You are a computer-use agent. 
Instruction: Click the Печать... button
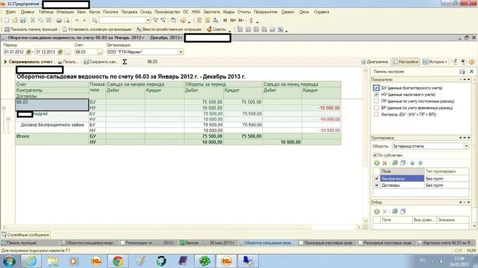(x=67, y=62)
